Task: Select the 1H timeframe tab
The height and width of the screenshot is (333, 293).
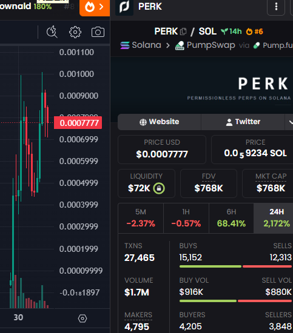Action: coord(186,218)
